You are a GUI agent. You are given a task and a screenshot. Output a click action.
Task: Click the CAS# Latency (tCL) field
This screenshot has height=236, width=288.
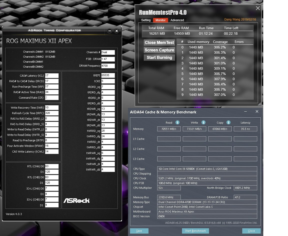[52, 76]
